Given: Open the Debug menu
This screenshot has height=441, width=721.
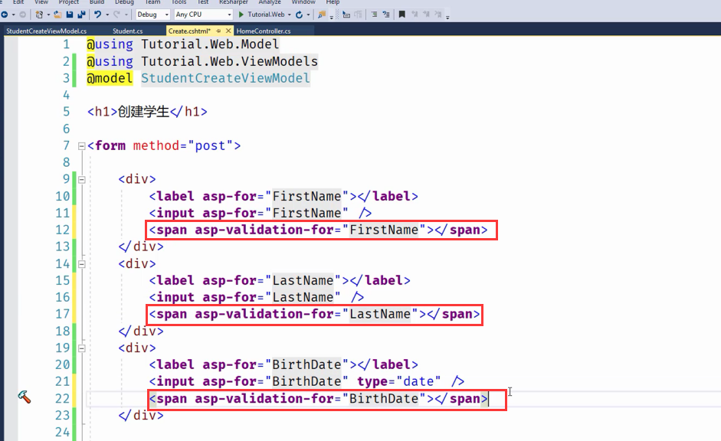Looking at the screenshot, I should (x=124, y=2).
